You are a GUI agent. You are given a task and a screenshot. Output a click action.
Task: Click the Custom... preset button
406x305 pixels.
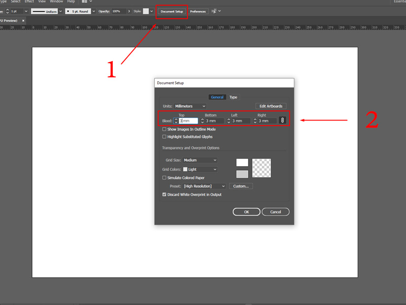[x=241, y=186]
